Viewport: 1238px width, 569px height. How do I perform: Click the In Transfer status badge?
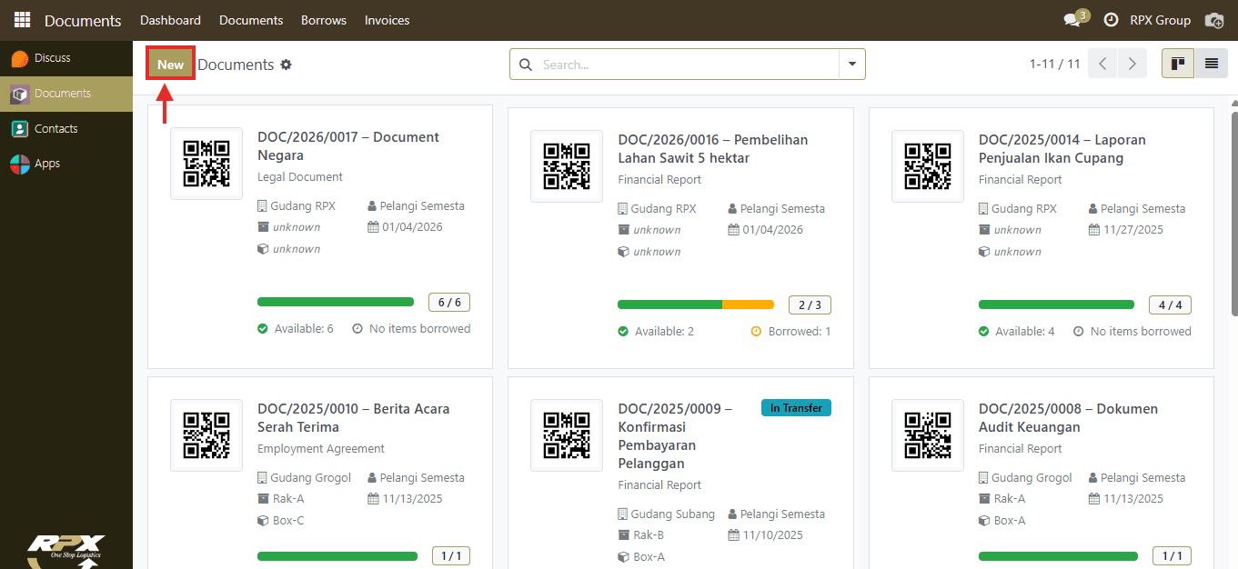[796, 408]
